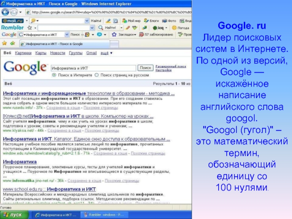The width and height of the screenshot is (292, 219).
Task: Click Найти! on the Mail.ru toolbar
Action: pos(96,21)
